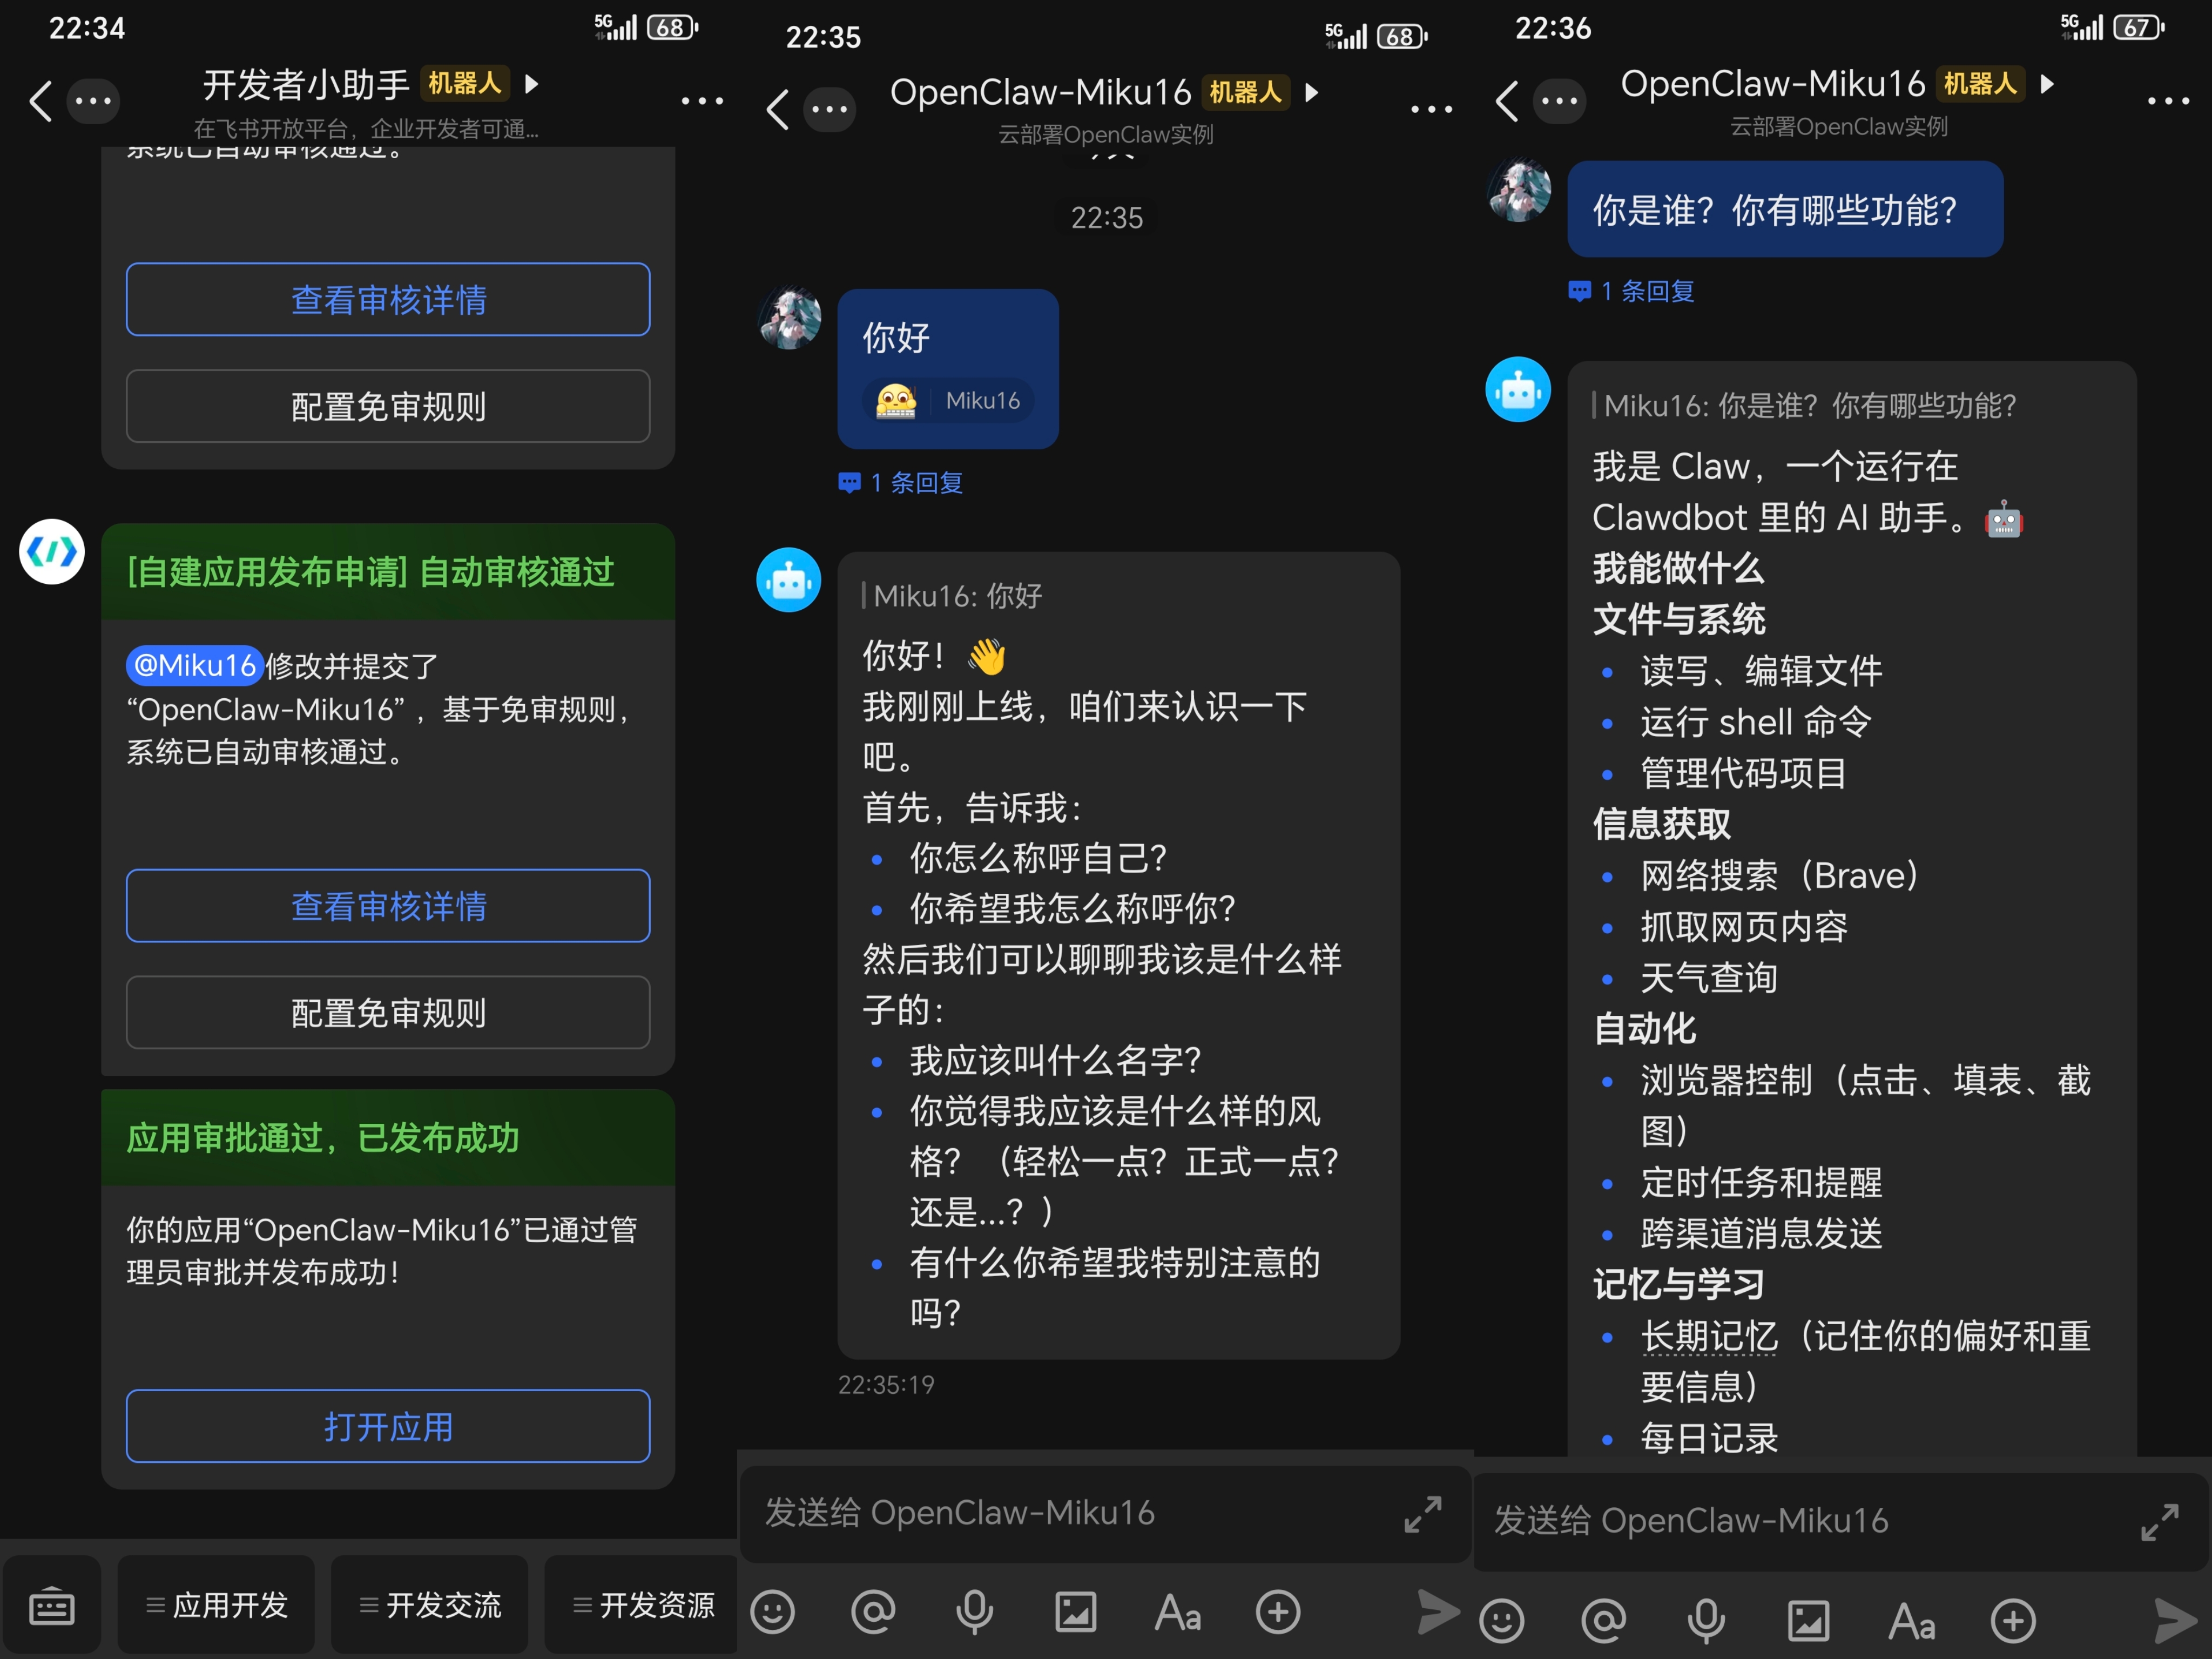
Task: Tap microphone icon in middle chat toolbar
Action: pos(974,1611)
